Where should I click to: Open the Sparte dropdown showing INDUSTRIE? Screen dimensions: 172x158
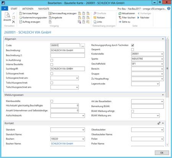(162, 59)
